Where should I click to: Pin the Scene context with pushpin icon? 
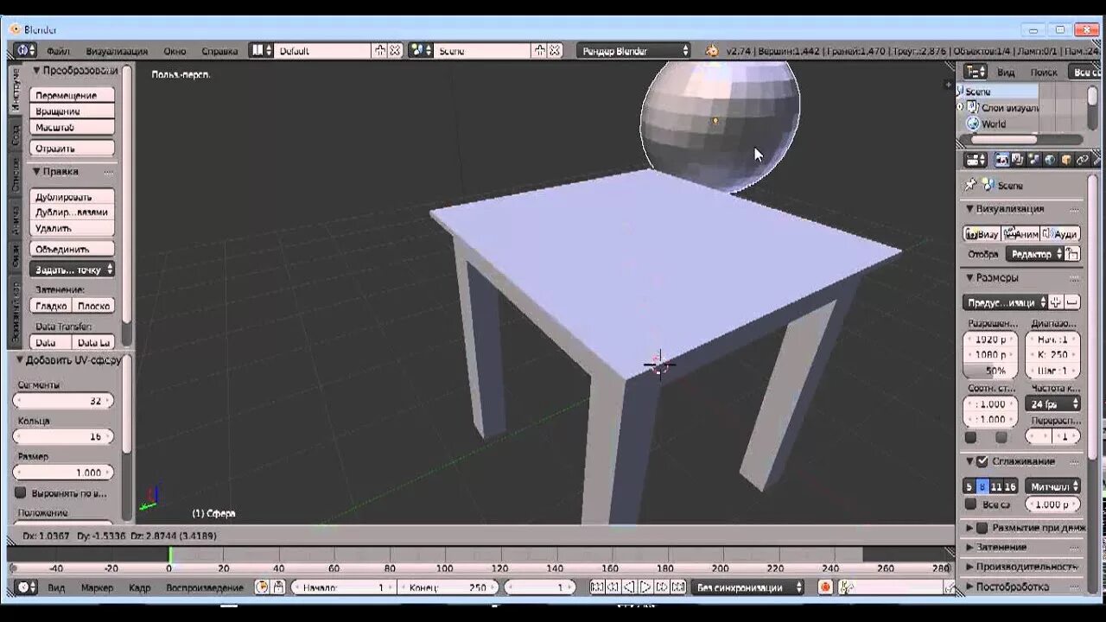coord(970,185)
